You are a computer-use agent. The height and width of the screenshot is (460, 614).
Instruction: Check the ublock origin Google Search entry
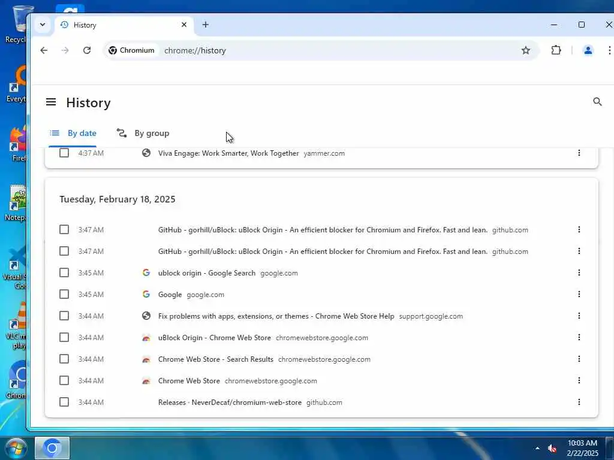pos(64,273)
